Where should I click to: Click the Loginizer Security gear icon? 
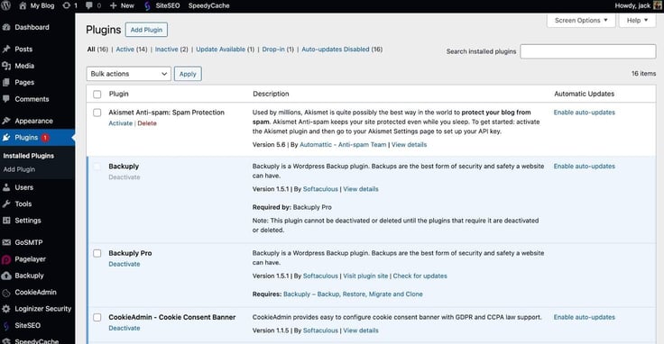click(6, 309)
